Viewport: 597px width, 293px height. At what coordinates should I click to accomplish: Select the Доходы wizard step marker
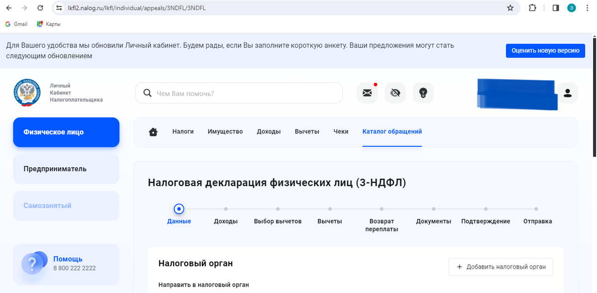(x=226, y=209)
